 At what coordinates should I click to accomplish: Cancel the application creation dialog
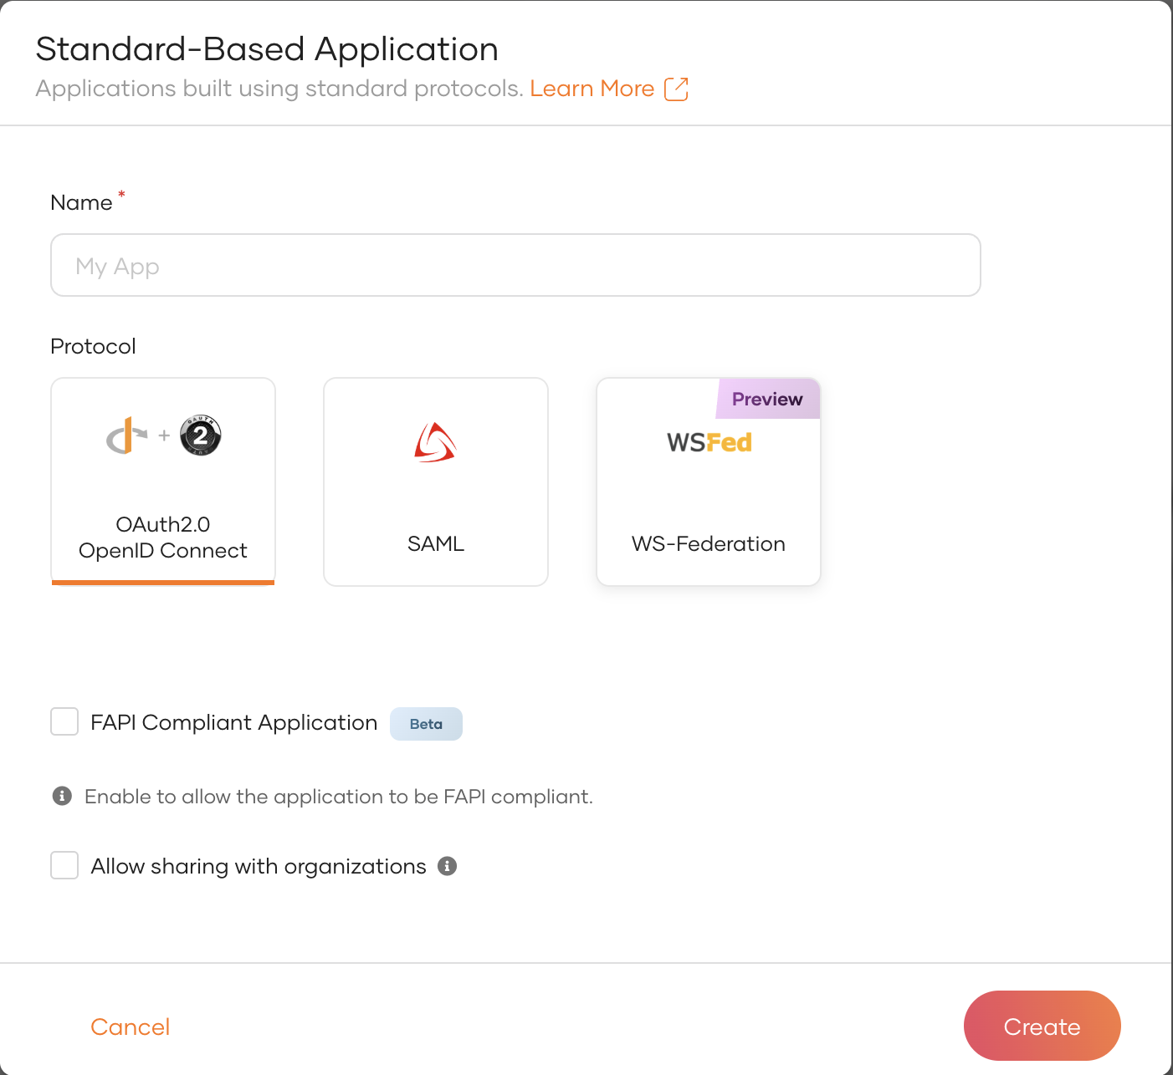(130, 1027)
